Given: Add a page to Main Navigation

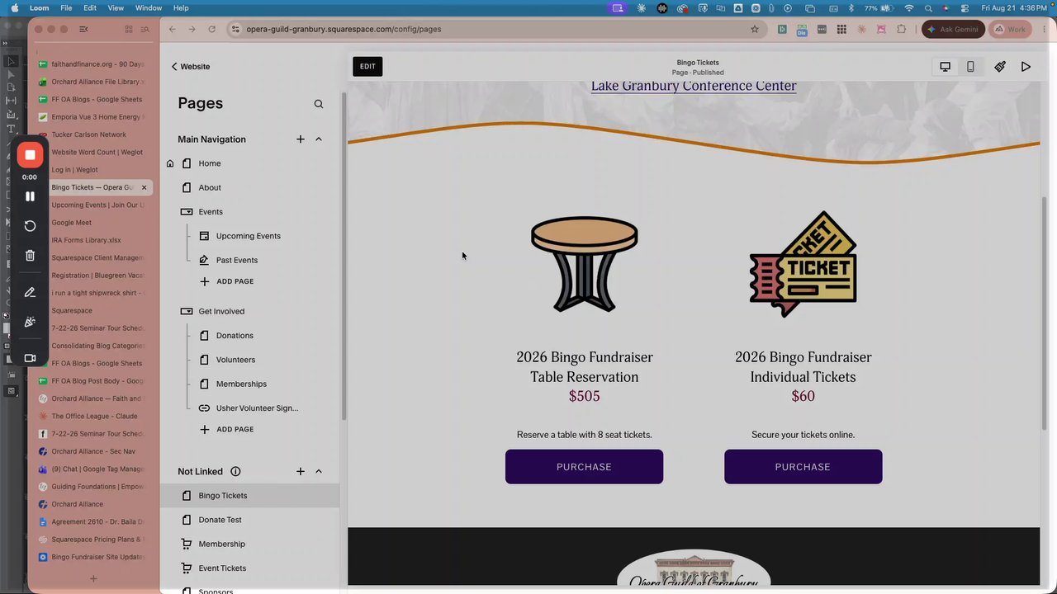Looking at the screenshot, I should pos(301,139).
